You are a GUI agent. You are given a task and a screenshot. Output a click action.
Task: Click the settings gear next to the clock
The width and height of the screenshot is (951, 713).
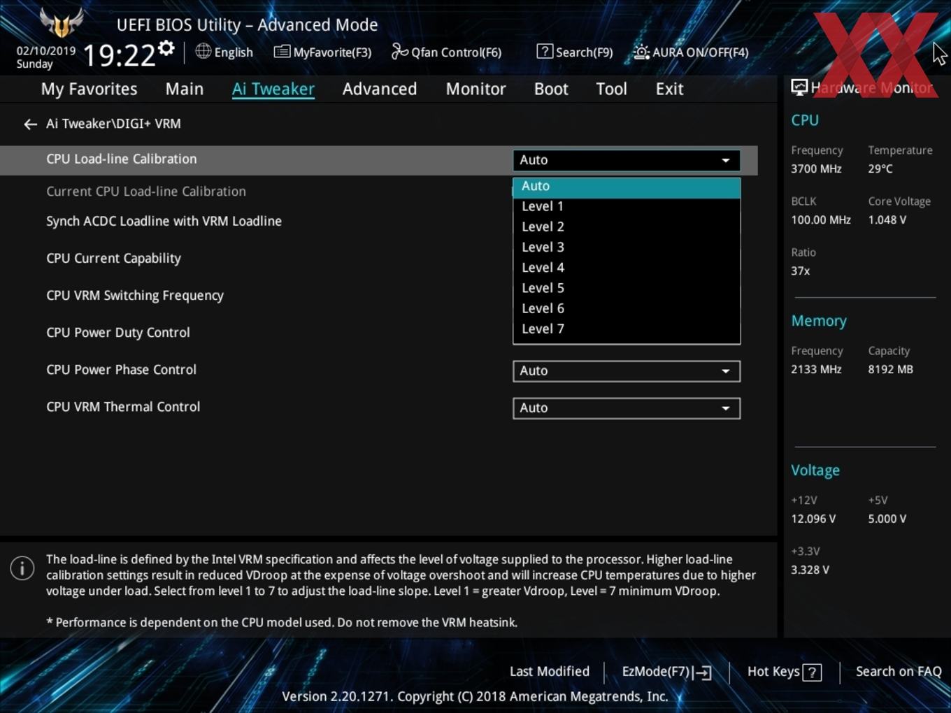pos(166,48)
